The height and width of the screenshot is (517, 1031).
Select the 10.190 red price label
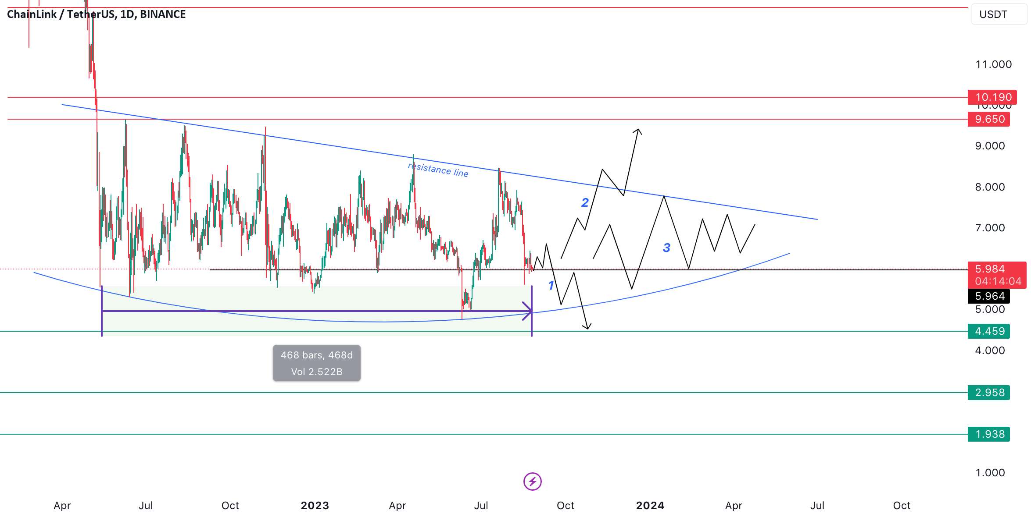point(992,97)
